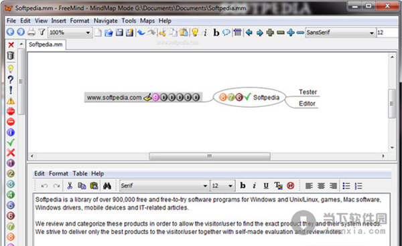Click the note editor text color icon

pos(278,186)
